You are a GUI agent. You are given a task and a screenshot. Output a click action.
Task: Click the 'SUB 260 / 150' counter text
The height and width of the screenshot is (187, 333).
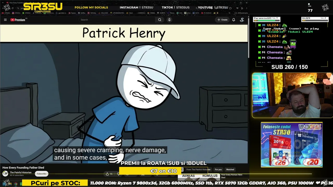point(290,67)
